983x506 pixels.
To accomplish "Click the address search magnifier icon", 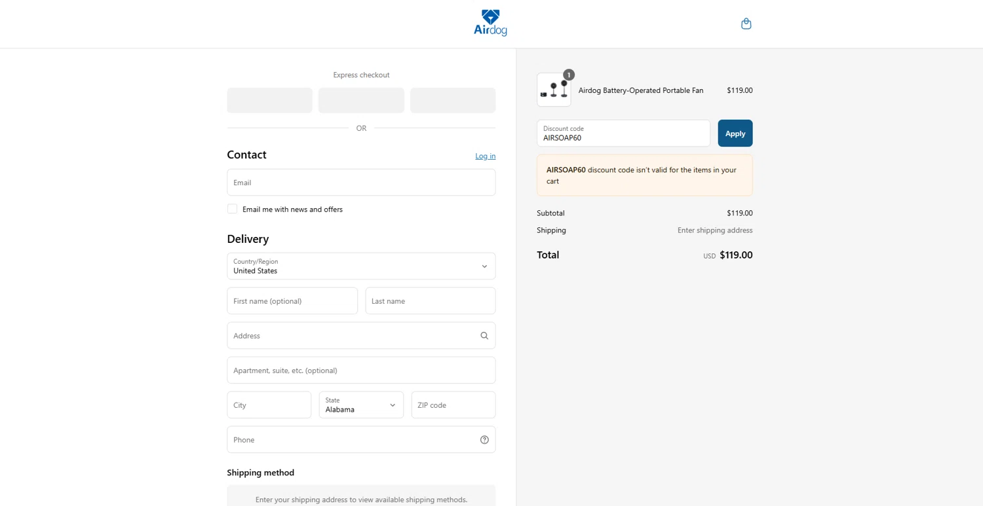I will pyautogui.click(x=484, y=336).
